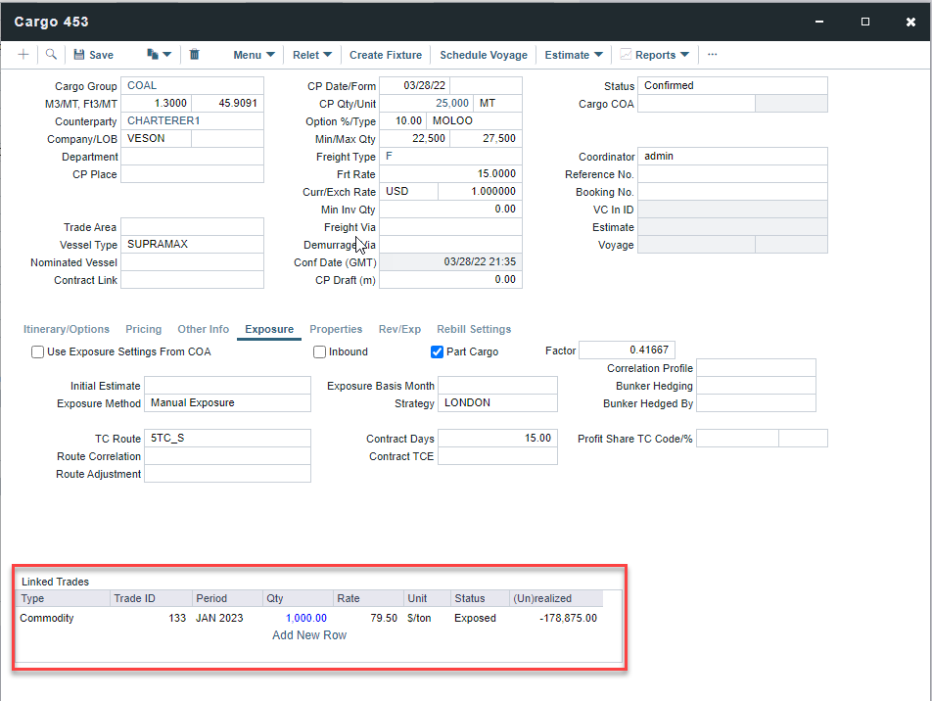Switch to the Itinerary/Options tab
932x701 pixels.
(x=67, y=329)
